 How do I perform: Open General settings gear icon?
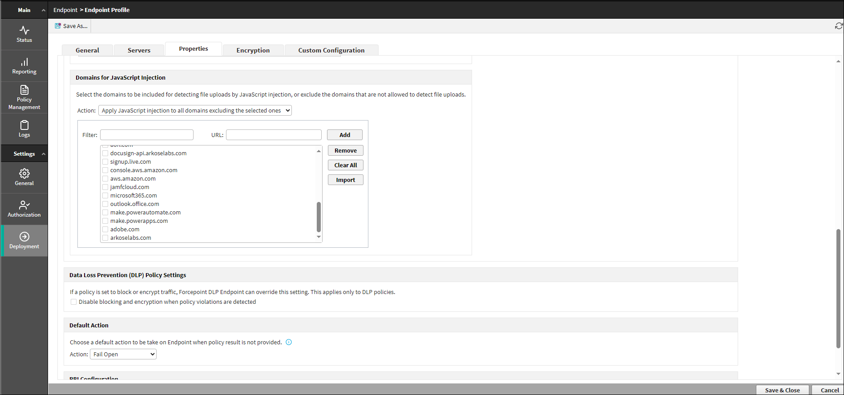[x=24, y=173]
